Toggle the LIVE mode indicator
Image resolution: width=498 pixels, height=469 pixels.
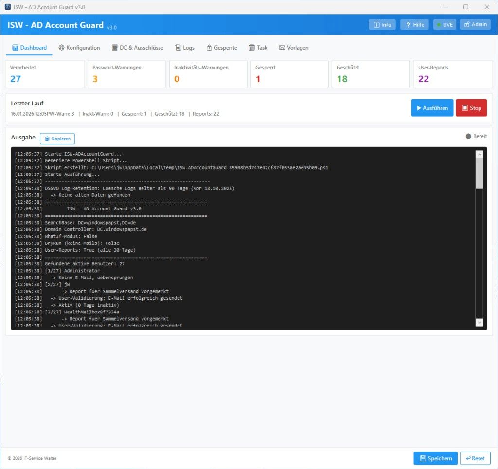pyautogui.click(x=445, y=25)
